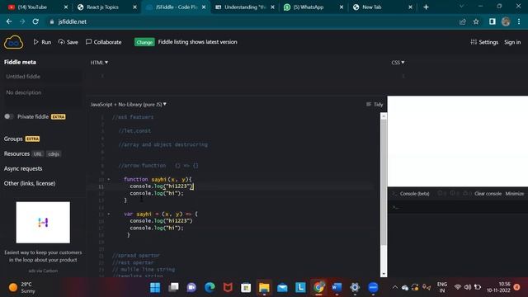This screenshot has width=528, height=297.
Task: Switch to React js Topics tab
Action: click(106, 7)
